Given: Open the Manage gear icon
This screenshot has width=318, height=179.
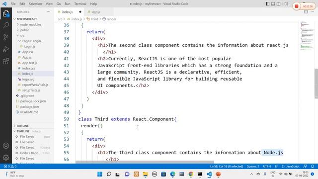Looking at the screenshot, I should click(x=6, y=158).
